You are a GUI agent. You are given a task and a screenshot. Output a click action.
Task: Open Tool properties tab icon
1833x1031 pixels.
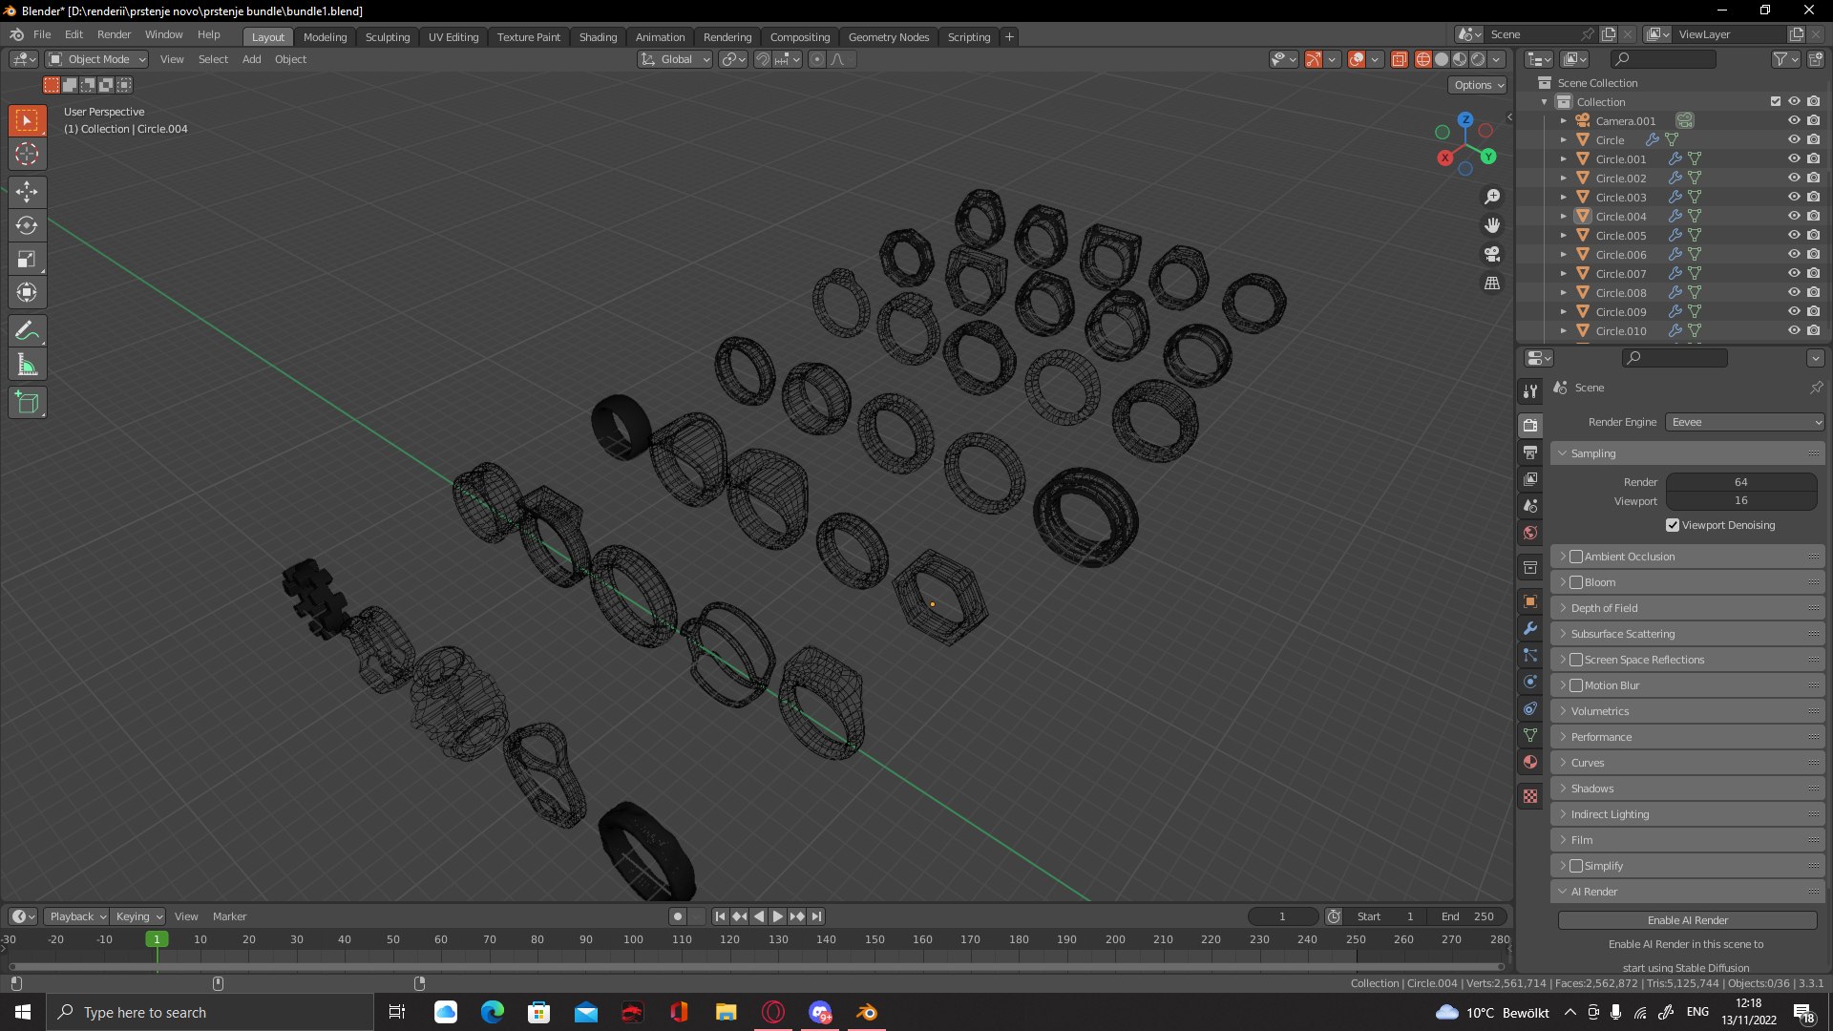pos(1530,390)
